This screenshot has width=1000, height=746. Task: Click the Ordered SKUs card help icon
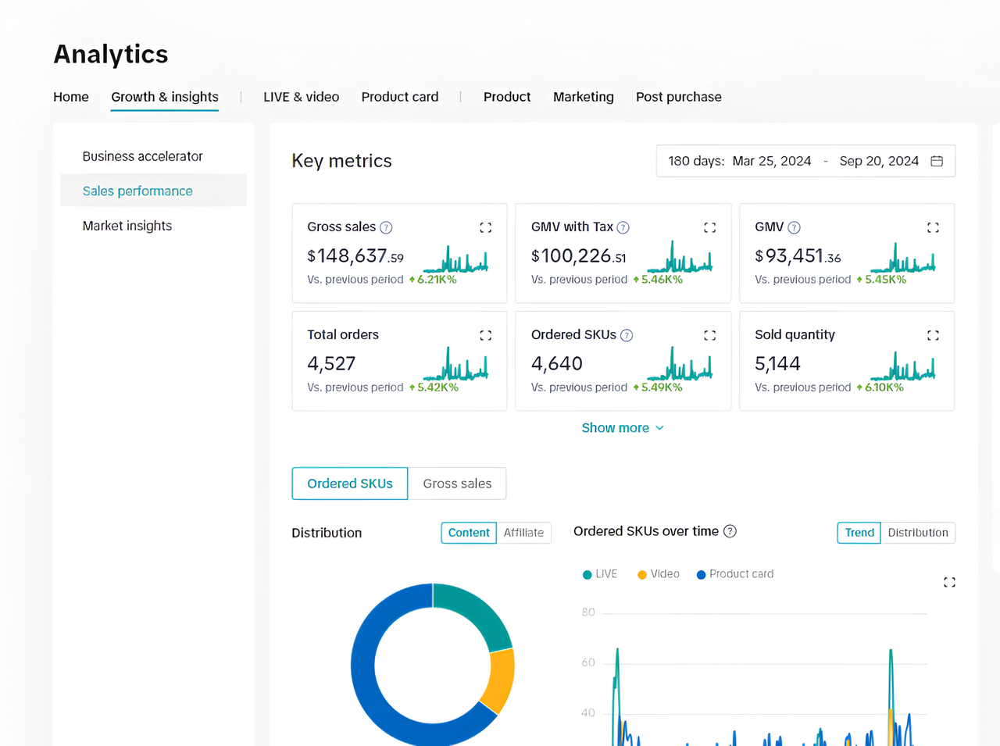point(627,335)
